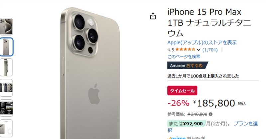
Task: Click the 4.5 star rating icons
Action: (185, 50)
